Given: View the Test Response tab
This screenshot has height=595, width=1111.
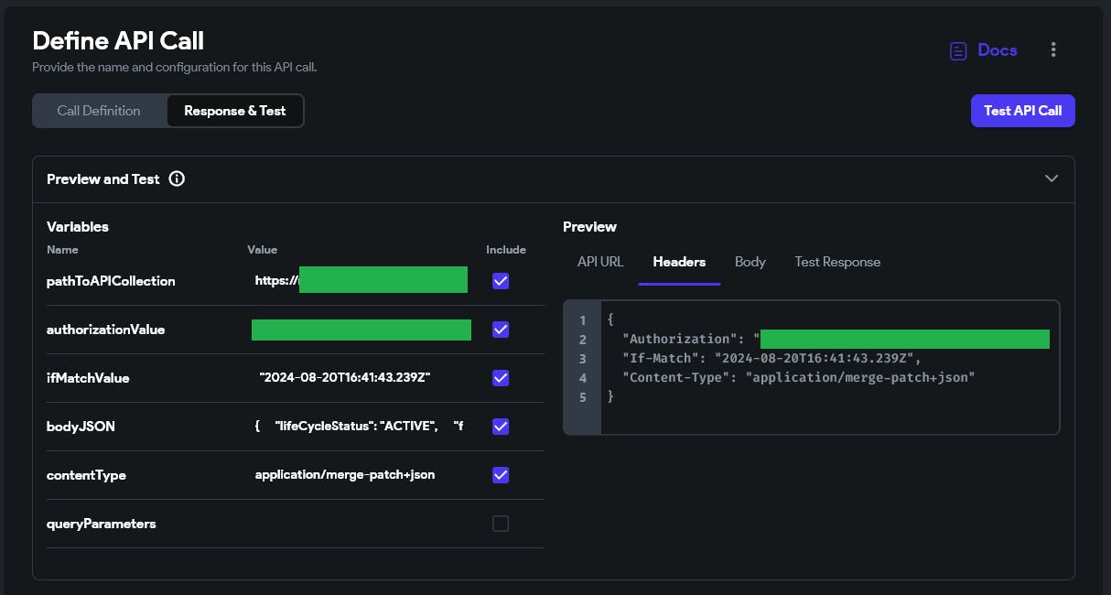Looking at the screenshot, I should click(x=837, y=262).
